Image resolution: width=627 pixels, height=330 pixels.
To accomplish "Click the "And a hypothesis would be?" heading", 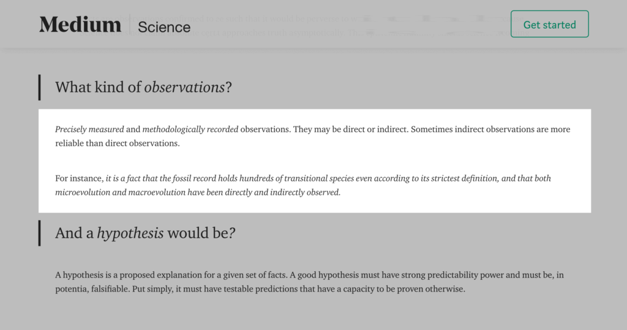I will click(146, 233).
